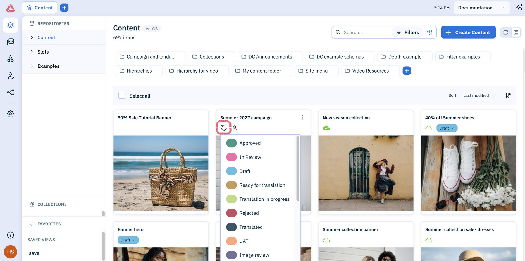Open the user check icon in sidebar
The width and height of the screenshot is (525, 261).
point(11,76)
